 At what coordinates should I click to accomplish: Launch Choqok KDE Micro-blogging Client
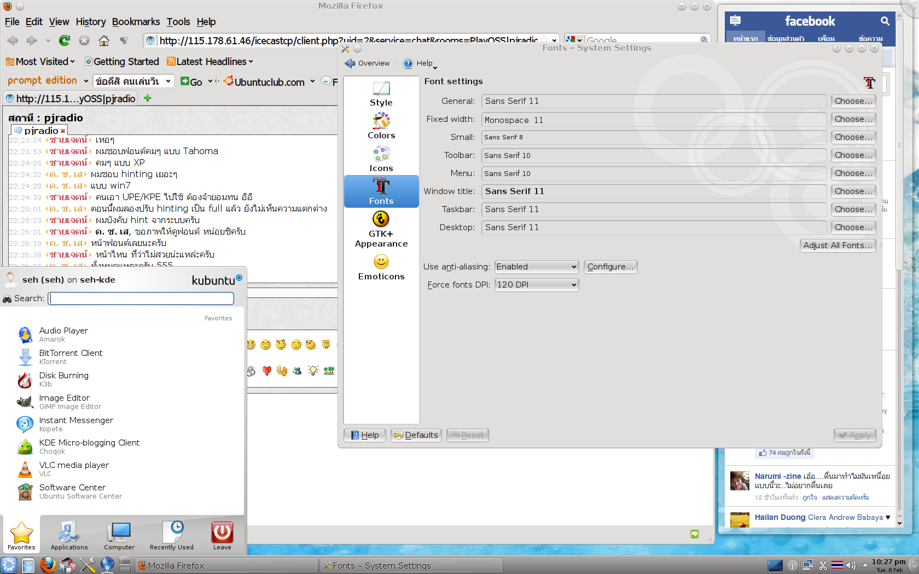123,447
